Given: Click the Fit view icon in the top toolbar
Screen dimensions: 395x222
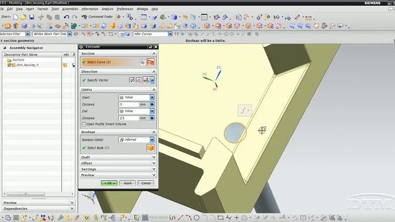Looking at the screenshot, I should pos(144,17).
